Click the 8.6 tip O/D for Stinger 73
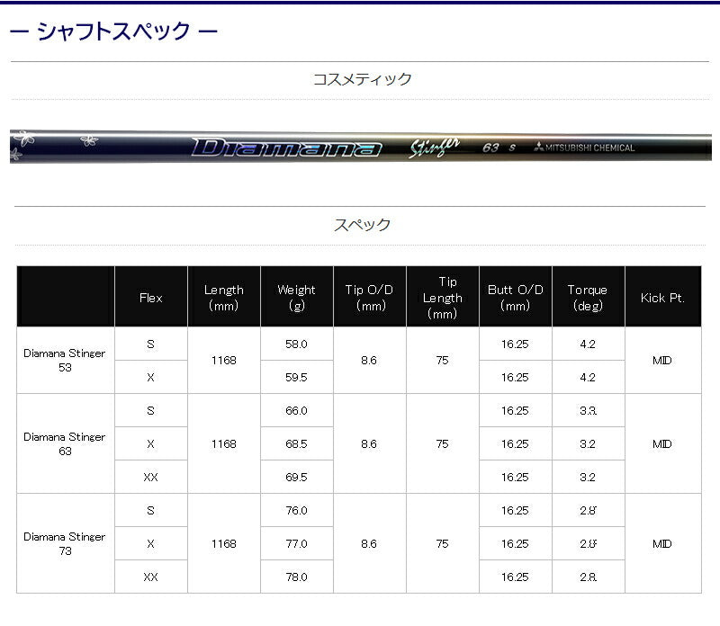 tap(369, 544)
